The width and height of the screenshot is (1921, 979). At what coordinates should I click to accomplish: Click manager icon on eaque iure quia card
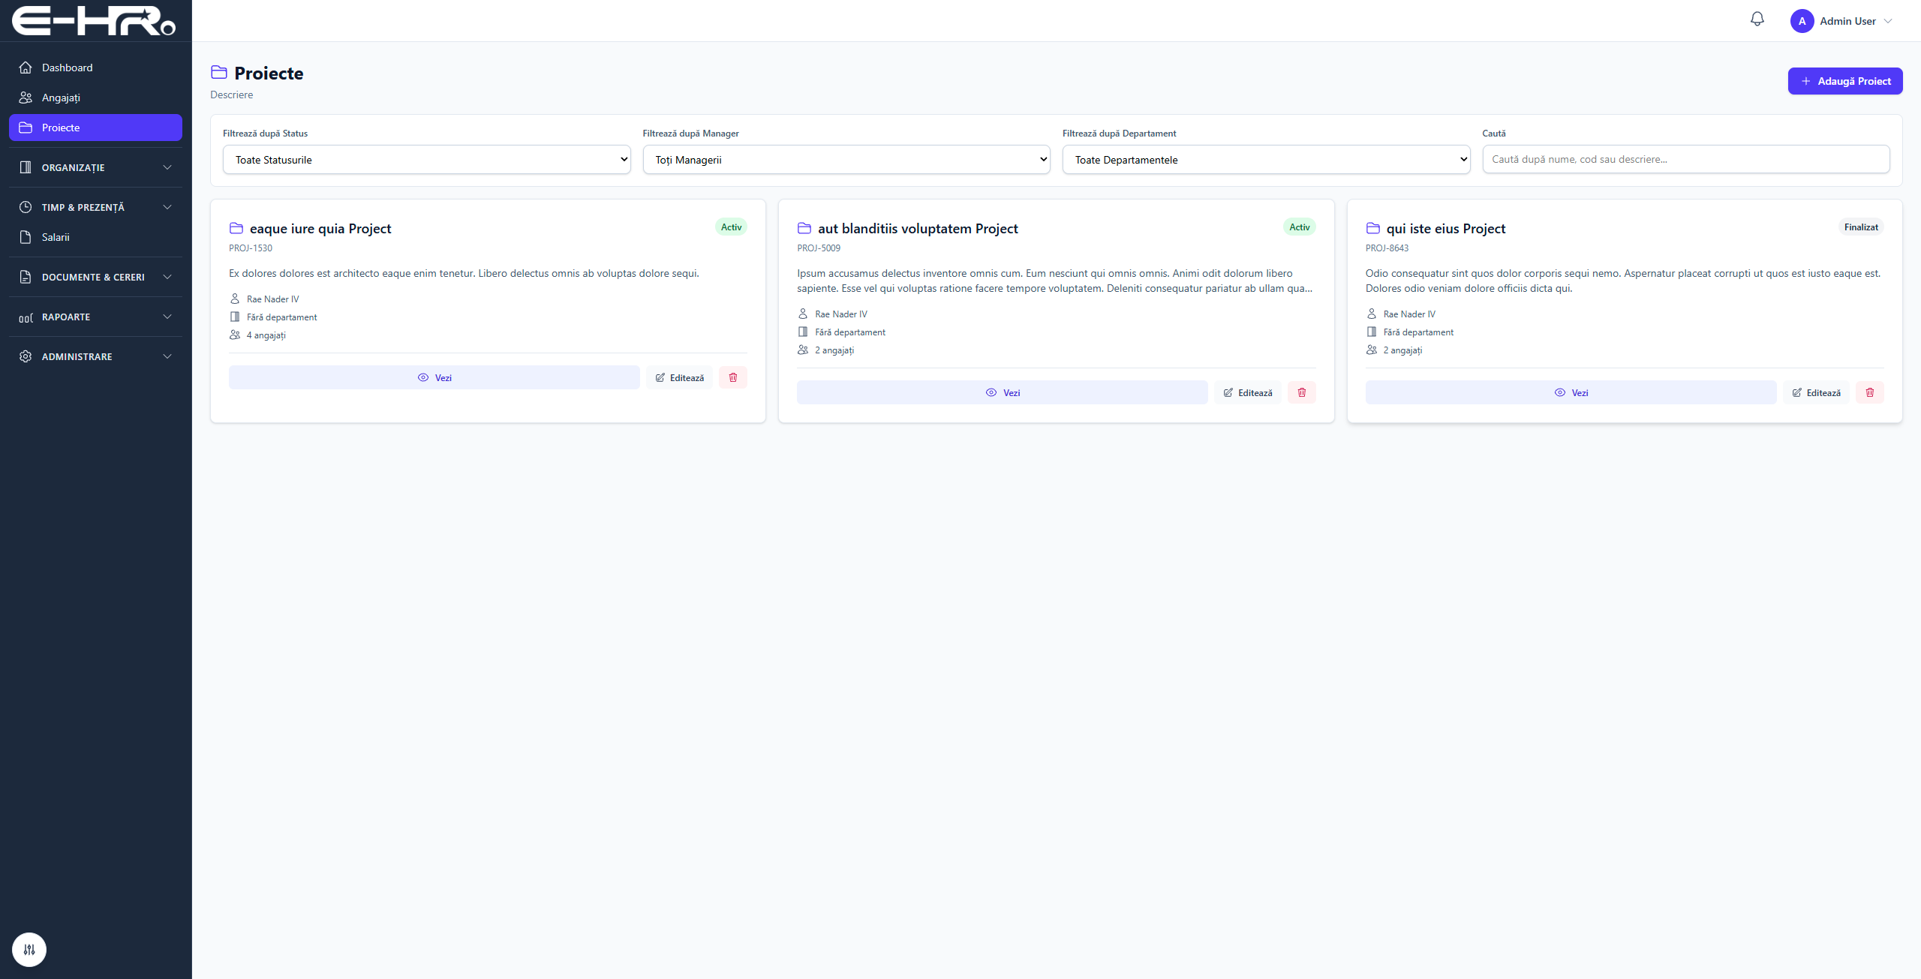click(x=235, y=299)
